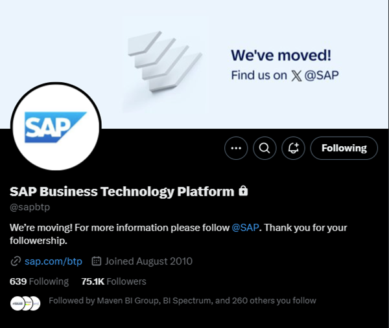Click the calendar icon next to Joined August 2010

[x=96, y=261]
